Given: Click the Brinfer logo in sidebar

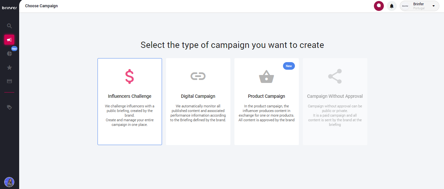Looking at the screenshot, I should pyautogui.click(x=9, y=8).
